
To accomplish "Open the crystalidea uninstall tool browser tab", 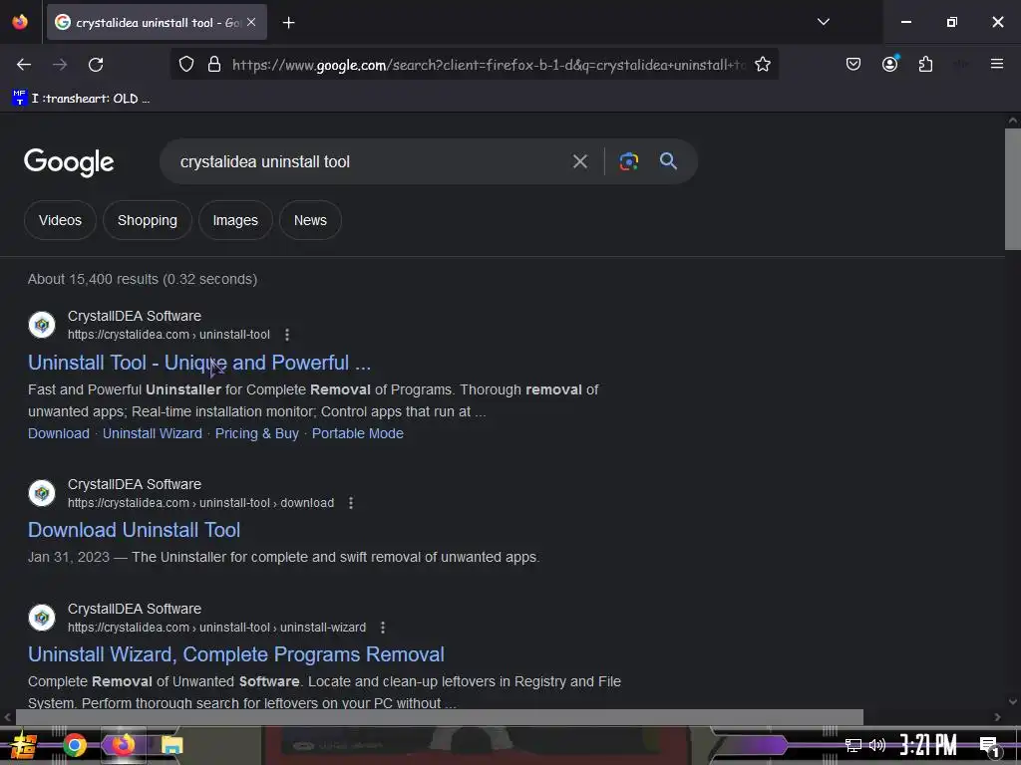I will (x=157, y=22).
